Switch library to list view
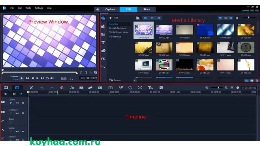Image resolution: width=260 pixels, height=146 pixels. click(x=226, y=18)
